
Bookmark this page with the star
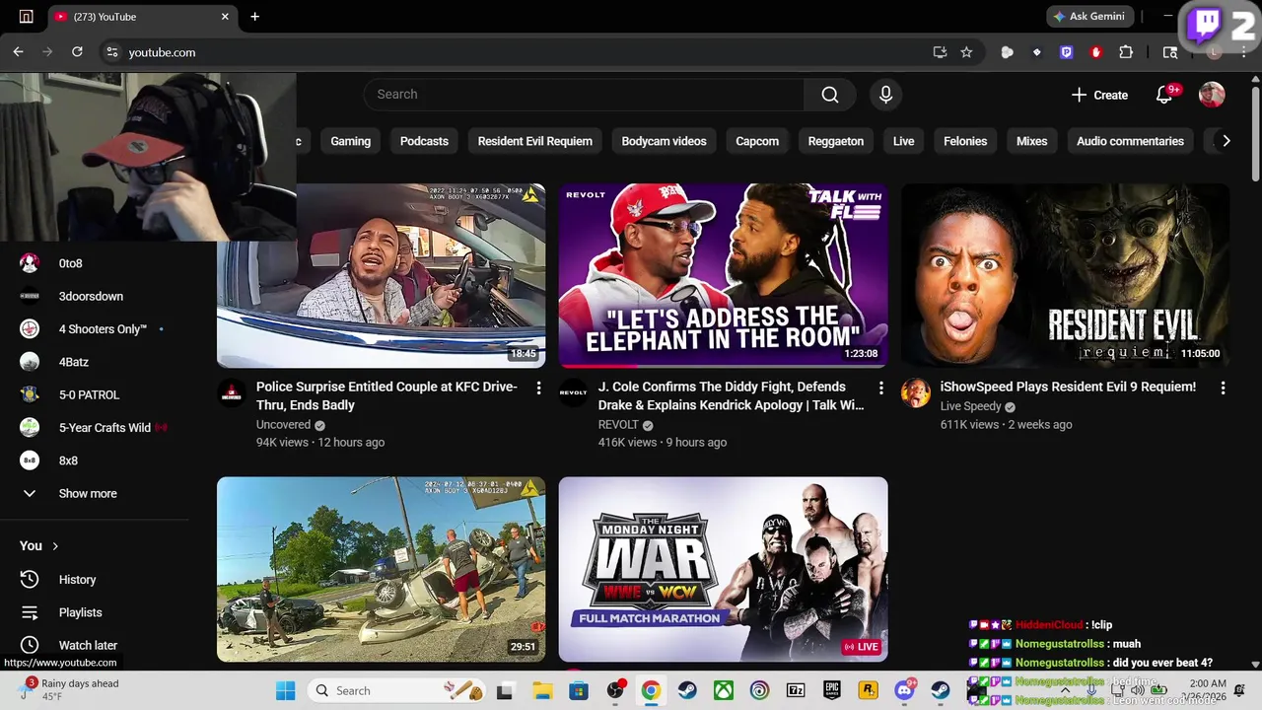(x=966, y=52)
